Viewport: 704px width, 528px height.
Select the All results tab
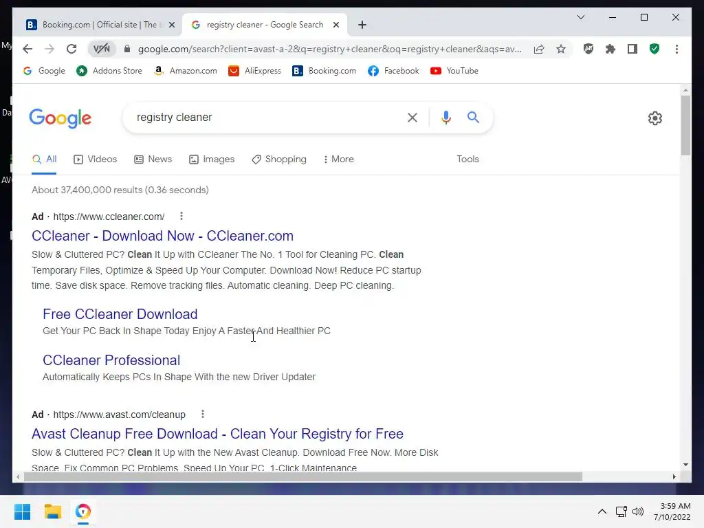[44, 159]
